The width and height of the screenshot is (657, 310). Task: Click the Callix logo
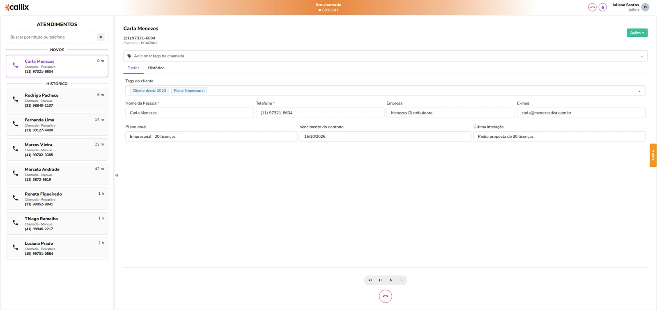pyautogui.click(x=17, y=7)
